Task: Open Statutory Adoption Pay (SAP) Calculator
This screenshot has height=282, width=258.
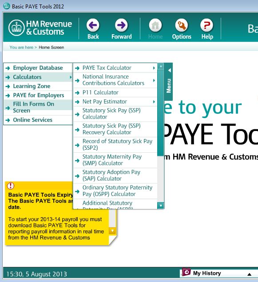Action: coord(115,175)
